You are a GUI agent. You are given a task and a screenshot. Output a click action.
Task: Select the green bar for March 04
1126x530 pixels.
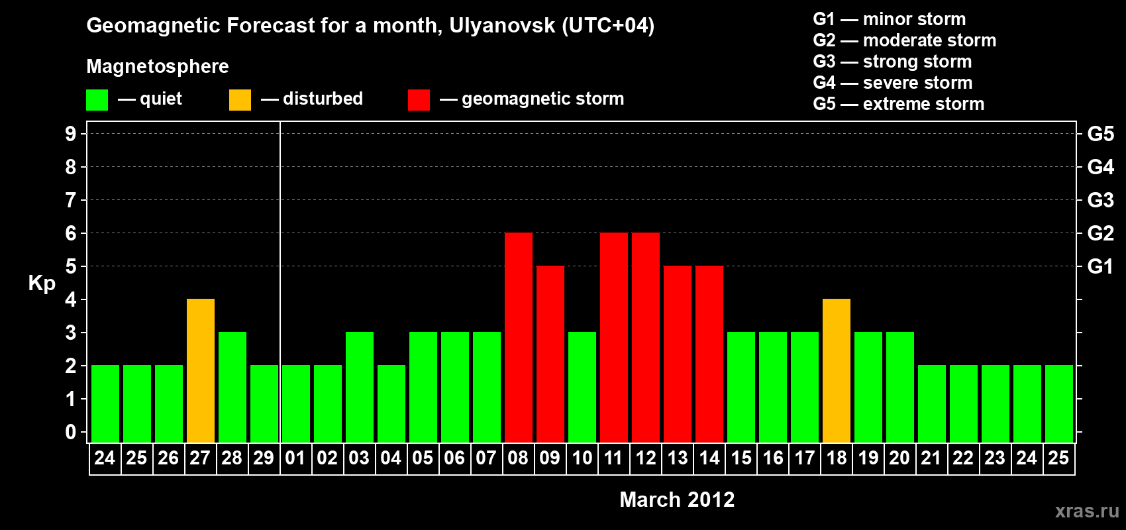(x=391, y=403)
